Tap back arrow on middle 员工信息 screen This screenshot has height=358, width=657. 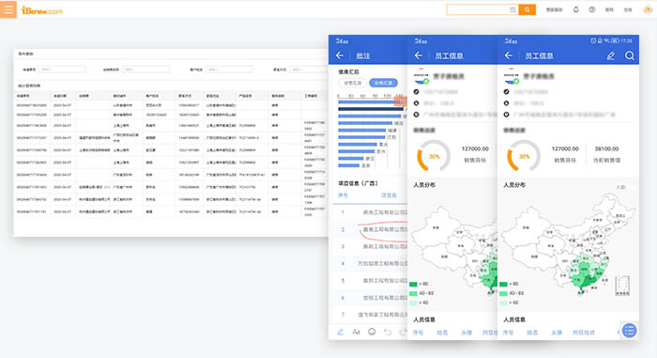pyautogui.click(x=419, y=55)
